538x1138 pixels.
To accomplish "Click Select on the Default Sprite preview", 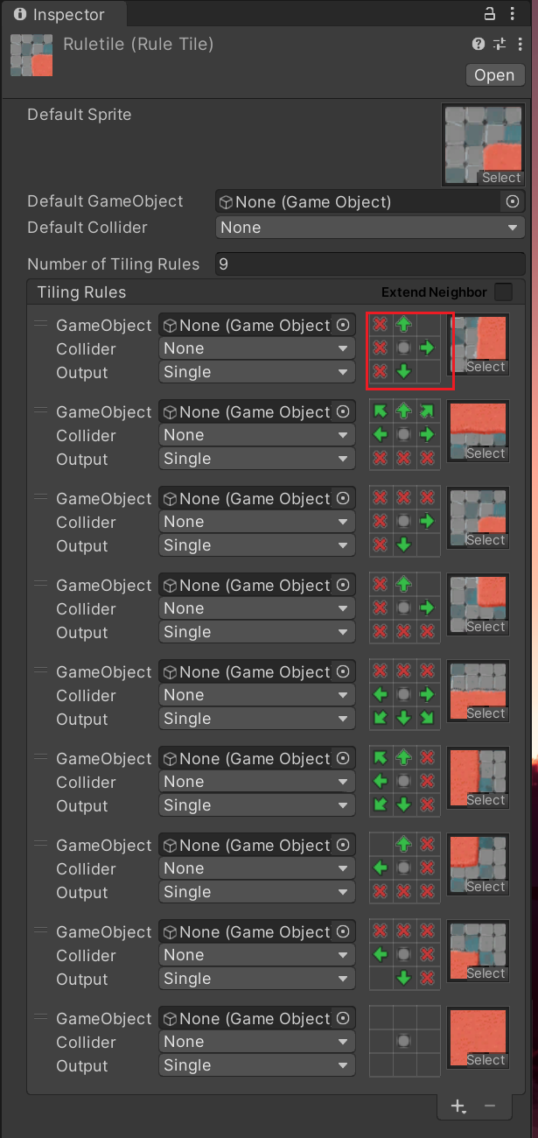I will 500,176.
